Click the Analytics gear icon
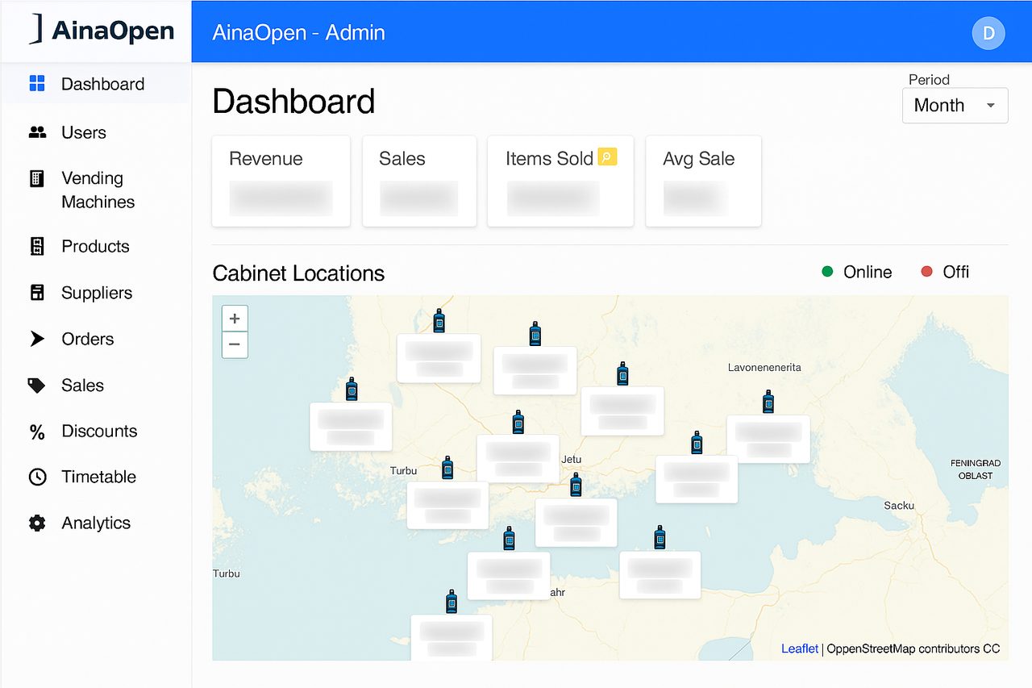The width and height of the screenshot is (1032, 688). [37, 523]
